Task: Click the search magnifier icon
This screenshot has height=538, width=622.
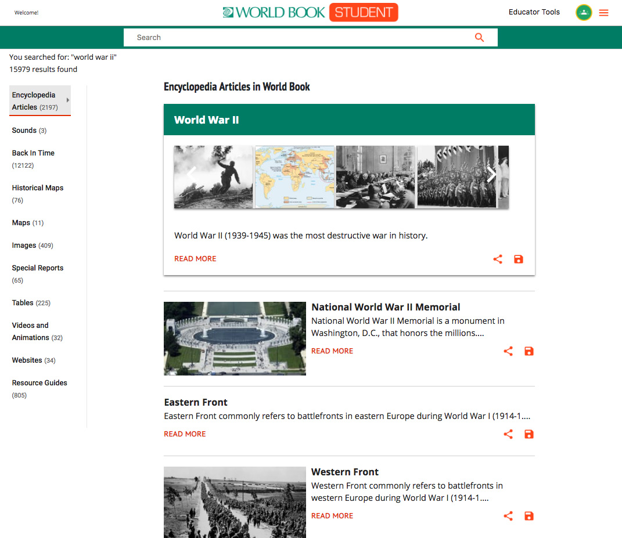Action: tap(479, 37)
